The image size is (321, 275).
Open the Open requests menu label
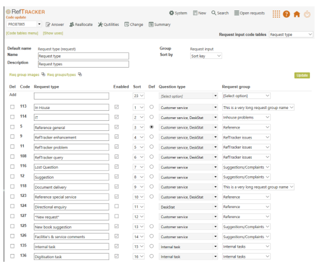pyautogui.click(x=252, y=13)
